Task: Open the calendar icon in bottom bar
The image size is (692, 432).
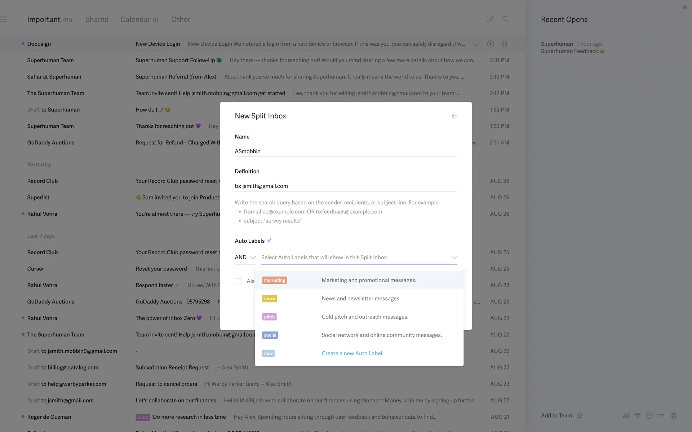Action: point(661,415)
